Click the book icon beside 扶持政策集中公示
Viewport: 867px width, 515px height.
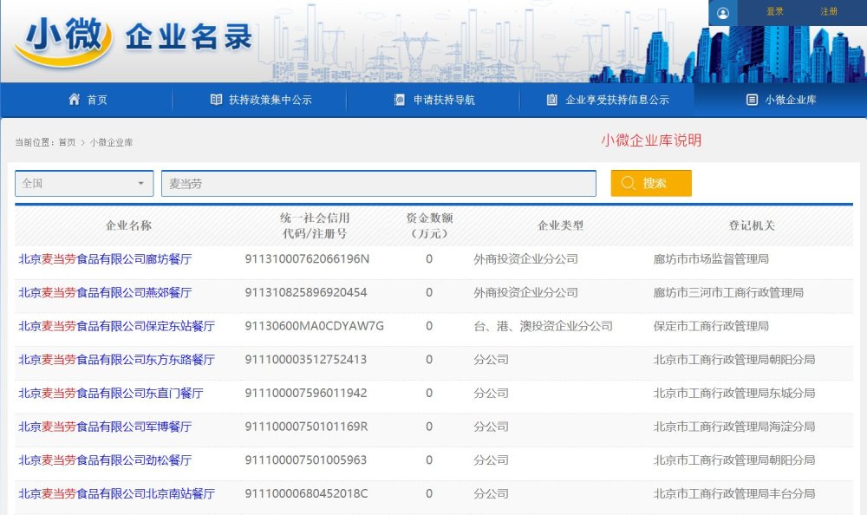pos(215,100)
